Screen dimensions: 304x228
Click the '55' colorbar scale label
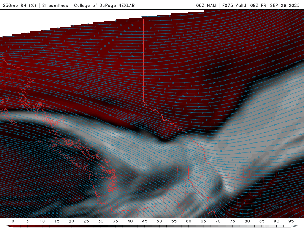coord(174,221)
